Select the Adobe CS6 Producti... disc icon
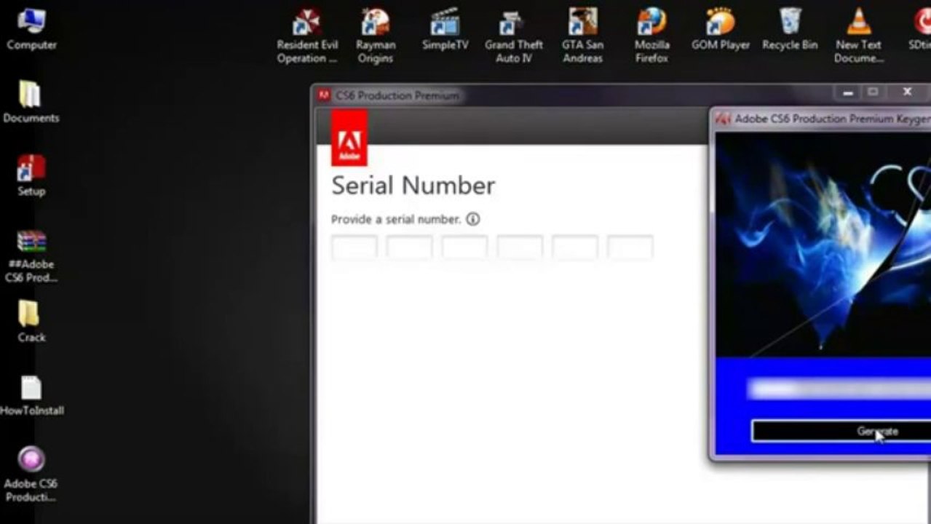The image size is (931, 524). click(31, 473)
